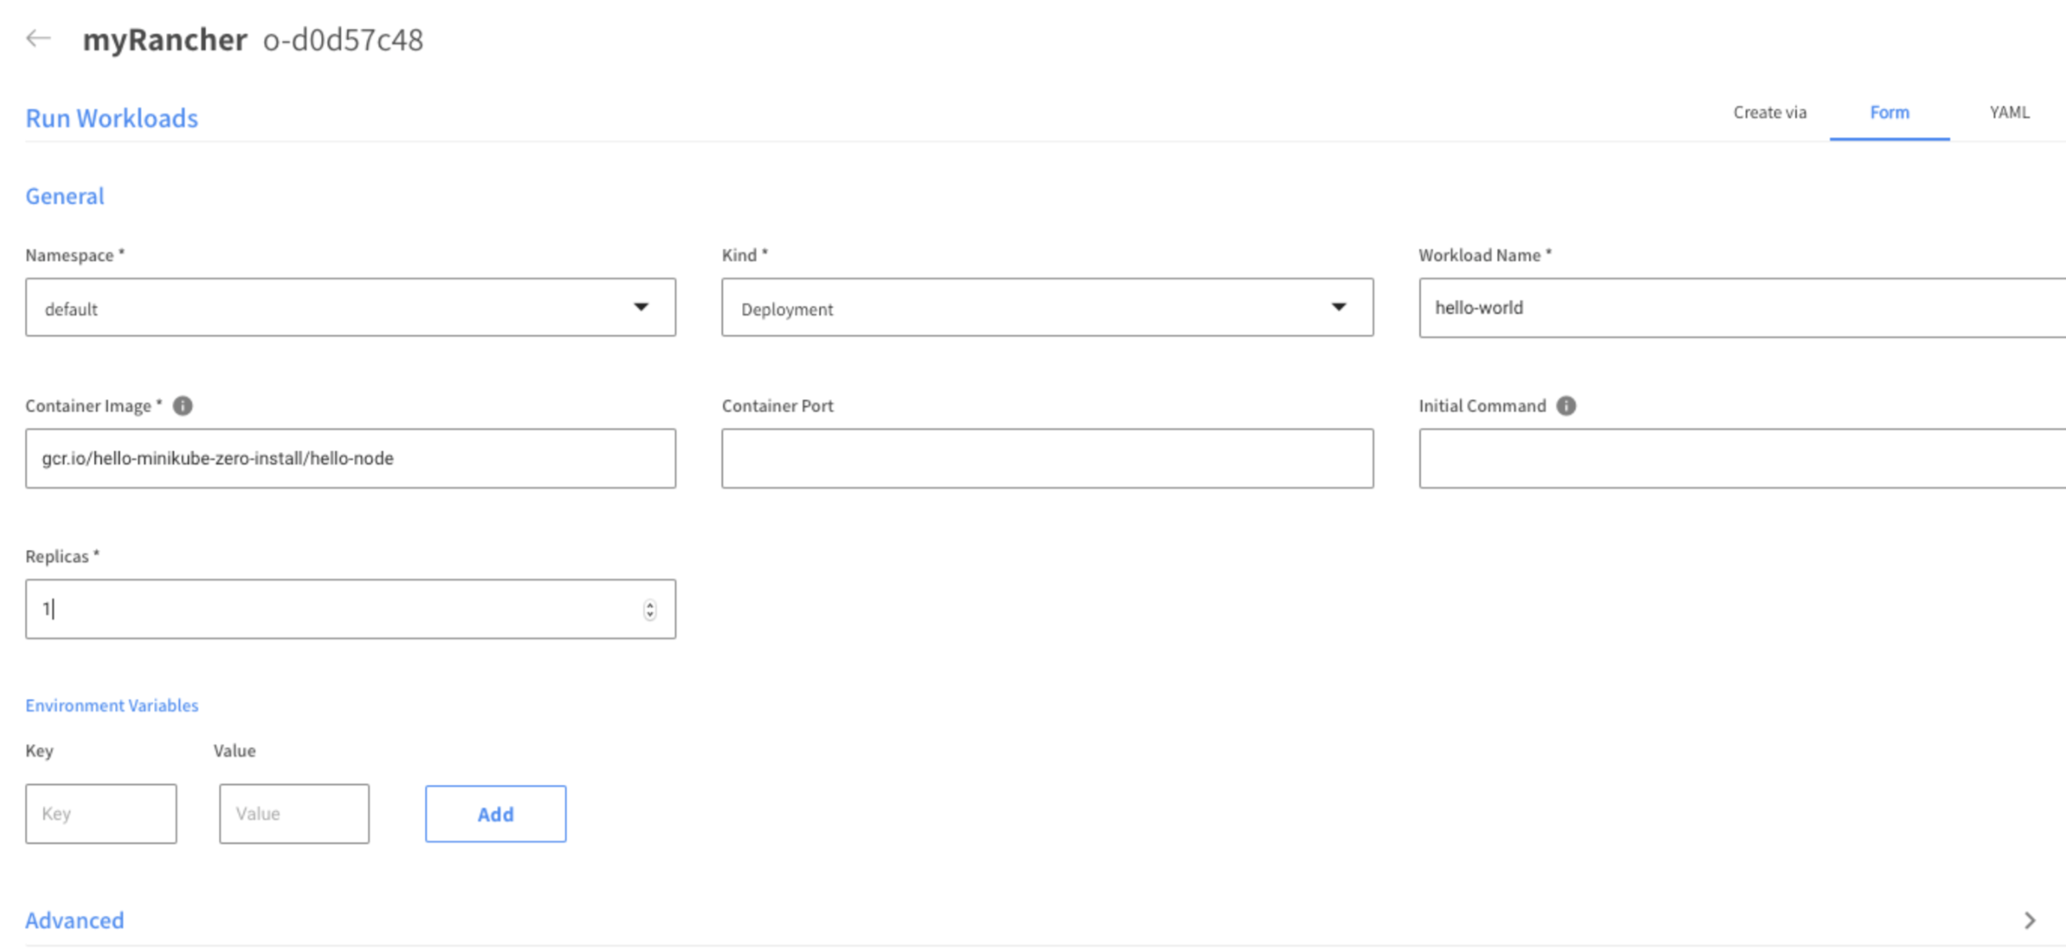This screenshot has height=948, width=2066.
Task: Click the Workload Name field with hello-world
Action: 1736,307
